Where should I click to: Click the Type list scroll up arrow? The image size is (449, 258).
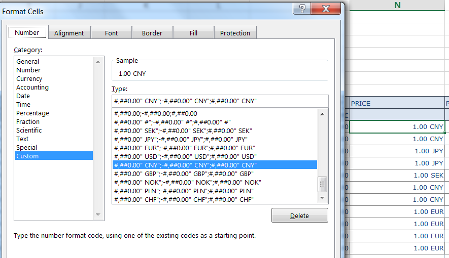322,114
